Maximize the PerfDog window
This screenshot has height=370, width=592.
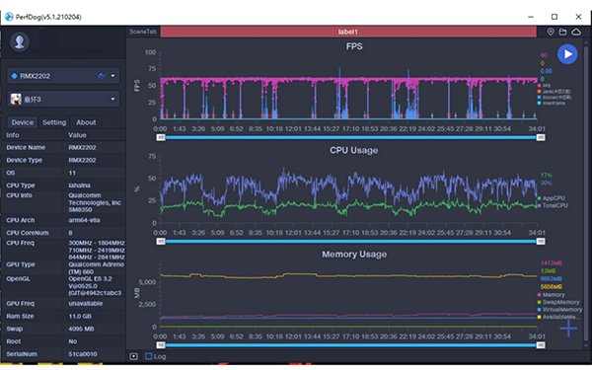coord(555,17)
